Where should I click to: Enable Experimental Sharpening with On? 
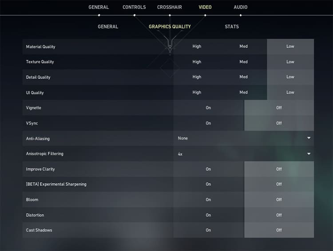[x=209, y=184]
